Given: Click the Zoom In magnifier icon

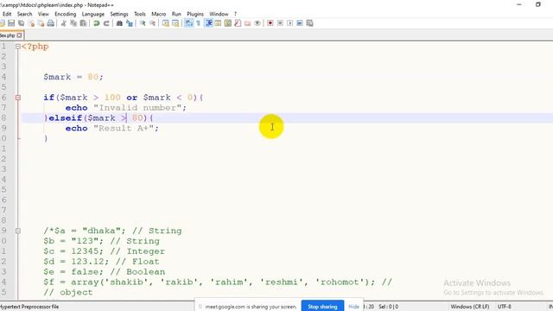Looking at the screenshot, I should point(143,23).
